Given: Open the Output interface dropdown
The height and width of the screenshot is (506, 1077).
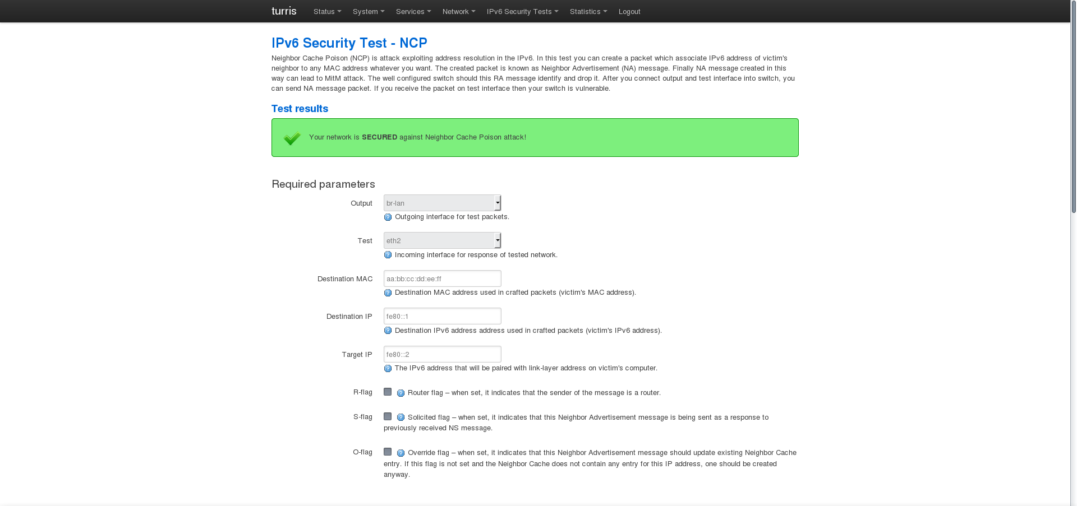Looking at the screenshot, I should click(442, 203).
